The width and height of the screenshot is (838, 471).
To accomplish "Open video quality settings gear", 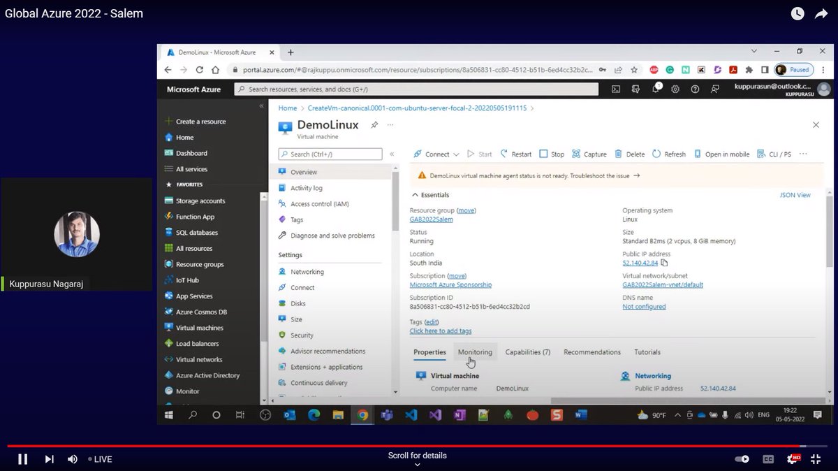I will pyautogui.click(x=793, y=459).
